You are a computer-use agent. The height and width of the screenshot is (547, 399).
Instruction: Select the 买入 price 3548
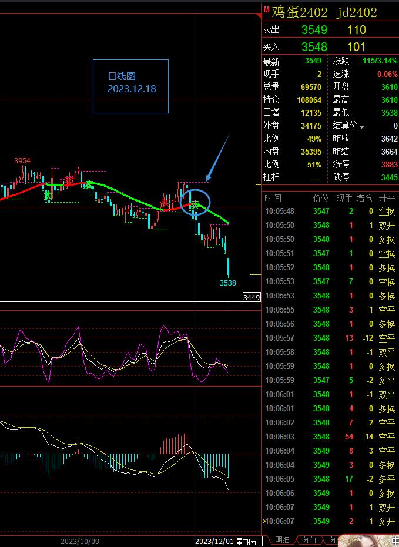314,47
